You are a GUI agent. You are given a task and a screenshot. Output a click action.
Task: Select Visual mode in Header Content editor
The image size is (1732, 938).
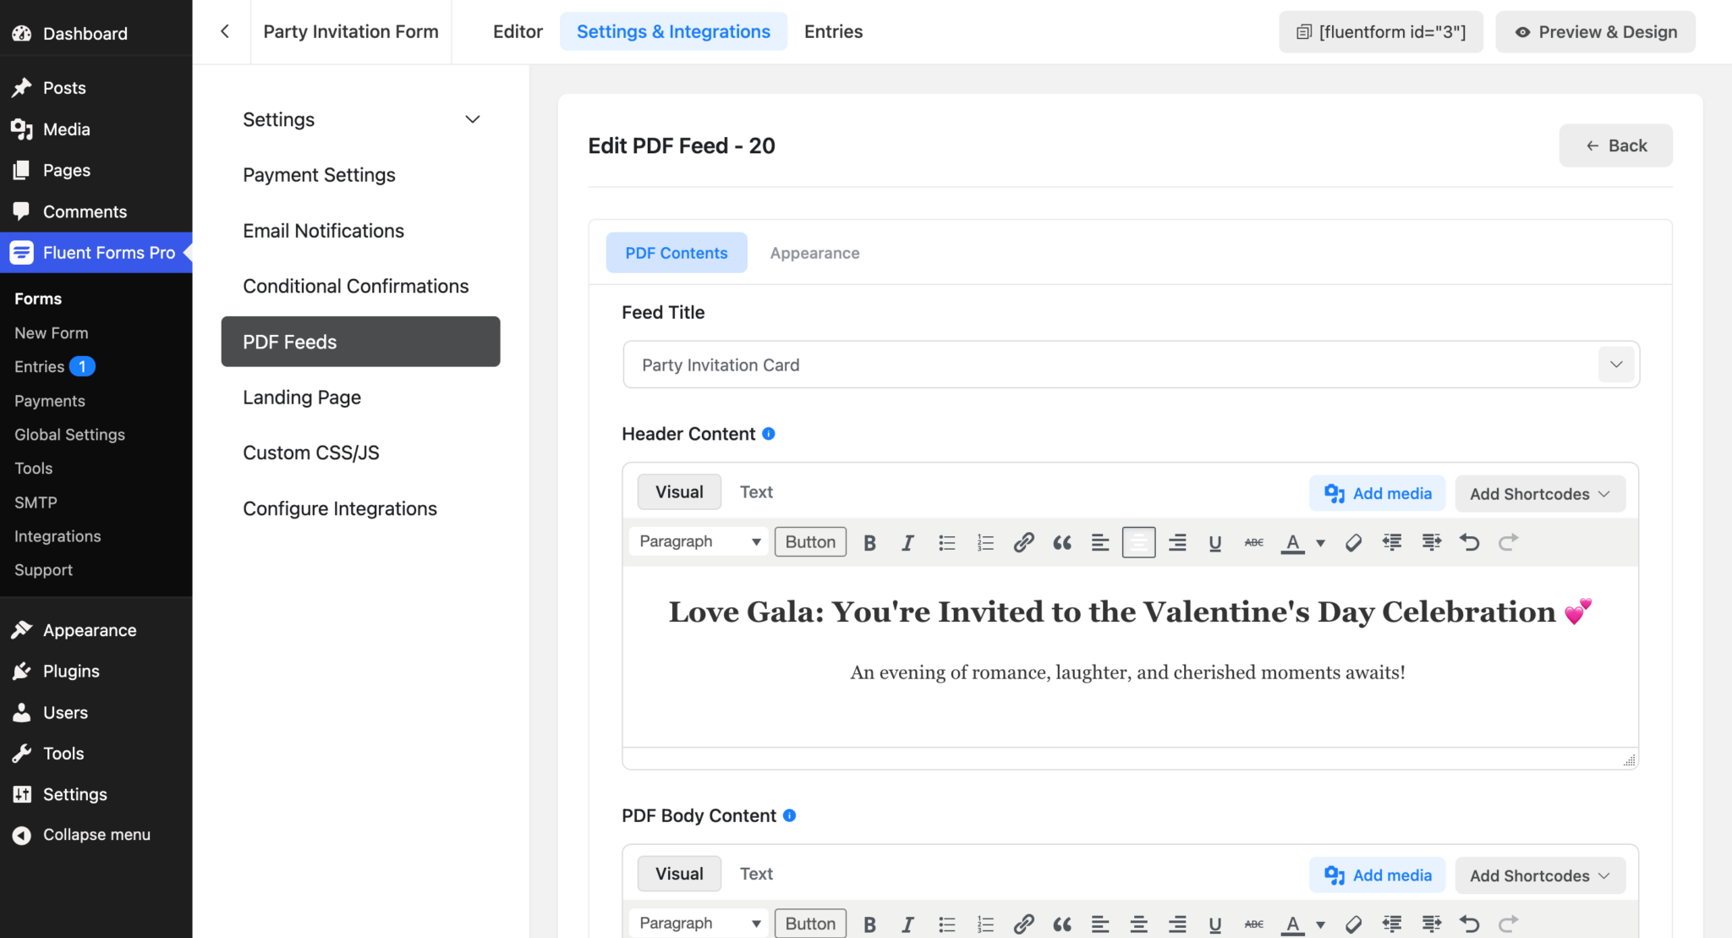coord(679,491)
